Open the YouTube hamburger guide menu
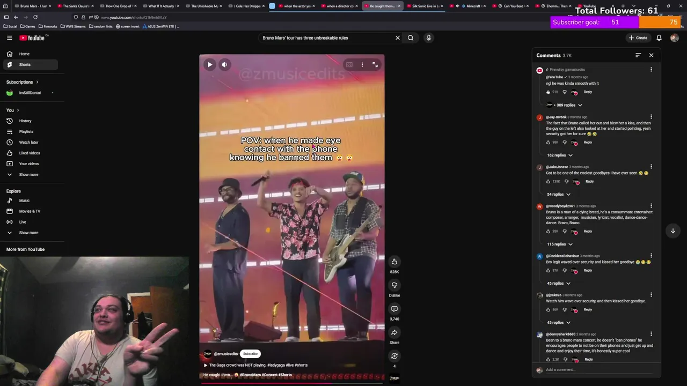The width and height of the screenshot is (687, 386). point(10,38)
